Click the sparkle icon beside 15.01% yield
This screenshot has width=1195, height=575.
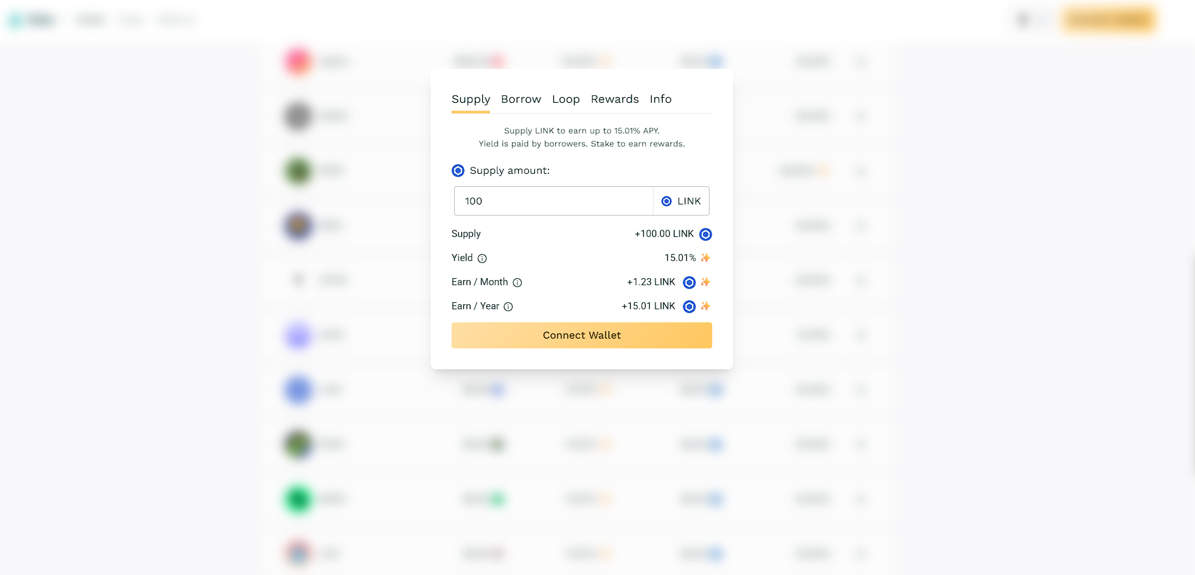point(705,258)
